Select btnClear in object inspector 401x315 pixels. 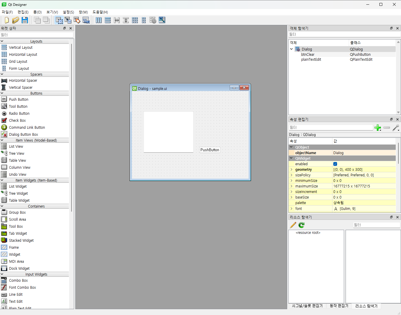[308, 54]
